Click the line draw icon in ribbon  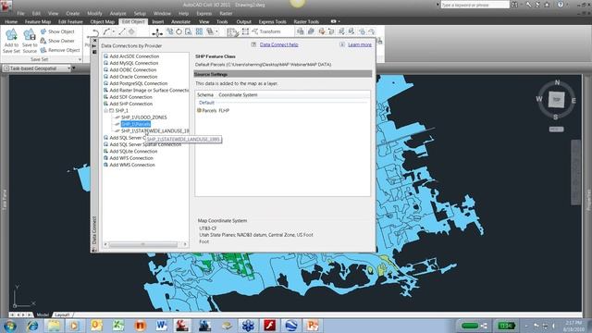pyautogui.click(x=122, y=32)
